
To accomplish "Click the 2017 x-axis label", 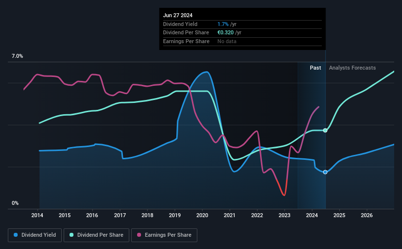I will tap(120, 215).
